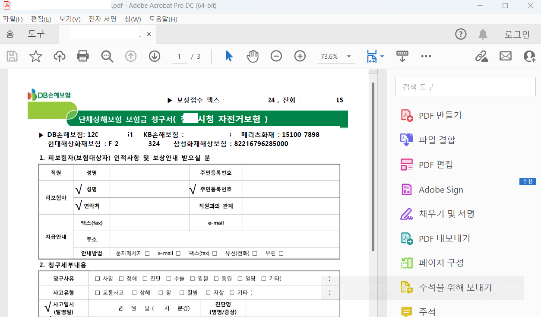
Task: Go to next page arrow
Action: pos(155,56)
